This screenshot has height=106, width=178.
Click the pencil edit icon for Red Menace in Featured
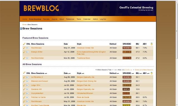(24, 48)
